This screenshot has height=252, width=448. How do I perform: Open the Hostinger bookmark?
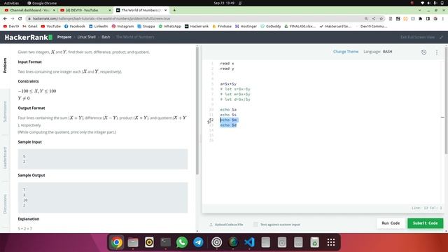[x=246, y=27]
